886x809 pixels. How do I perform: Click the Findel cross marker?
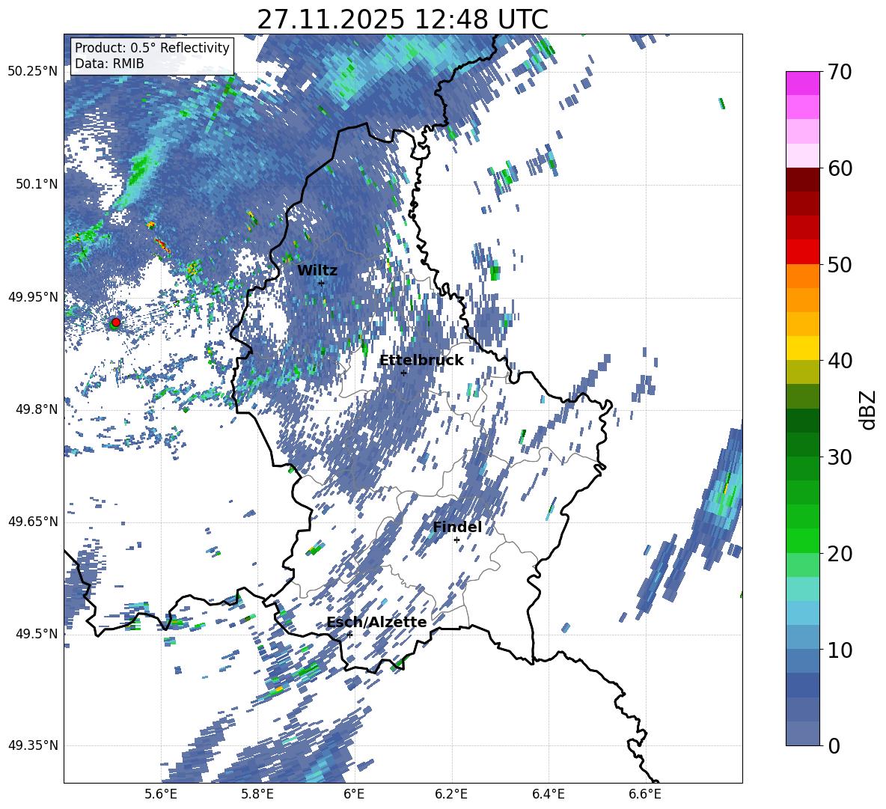457,540
